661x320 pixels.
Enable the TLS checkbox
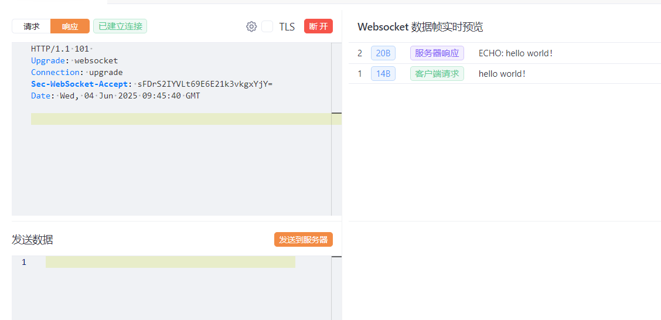[x=267, y=26]
